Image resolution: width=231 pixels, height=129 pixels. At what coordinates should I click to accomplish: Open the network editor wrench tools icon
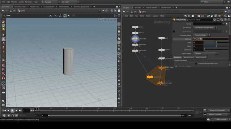186,16
